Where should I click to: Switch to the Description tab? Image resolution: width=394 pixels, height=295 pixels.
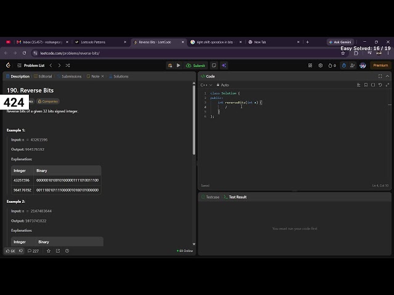pyautogui.click(x=18, y=76)
